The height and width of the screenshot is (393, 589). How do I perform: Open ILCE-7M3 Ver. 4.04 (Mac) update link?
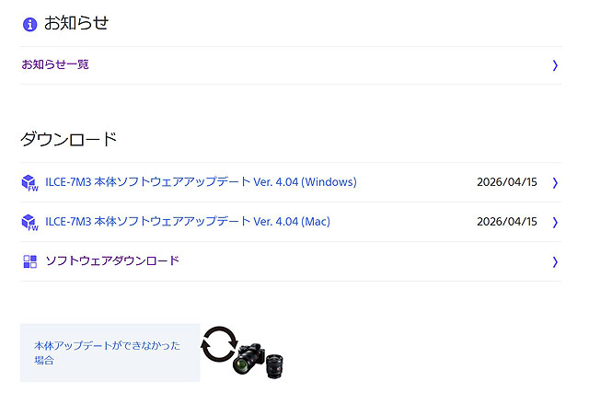click(188, 222)
